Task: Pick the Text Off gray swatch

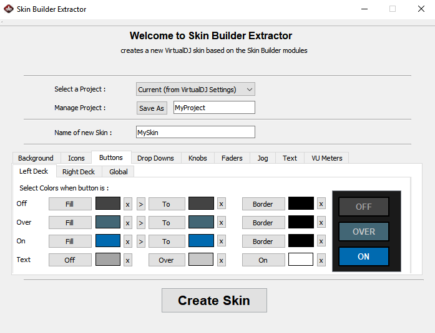Action: click(108, 260)
